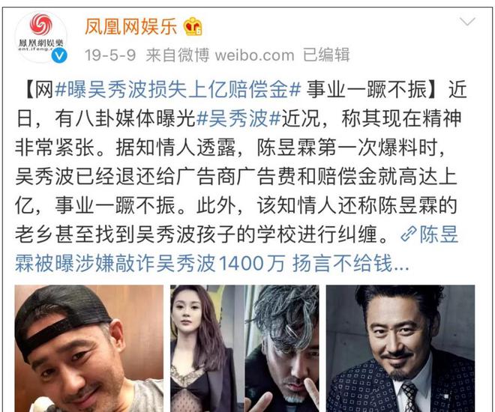Click the gray-haired man in middle photo
The height and width of the screenshot is (412, 495).
pyautogui.click(x=282, y=348)
